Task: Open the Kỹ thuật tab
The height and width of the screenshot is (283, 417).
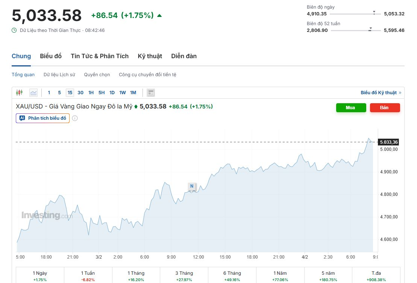Action: (150, 56)
